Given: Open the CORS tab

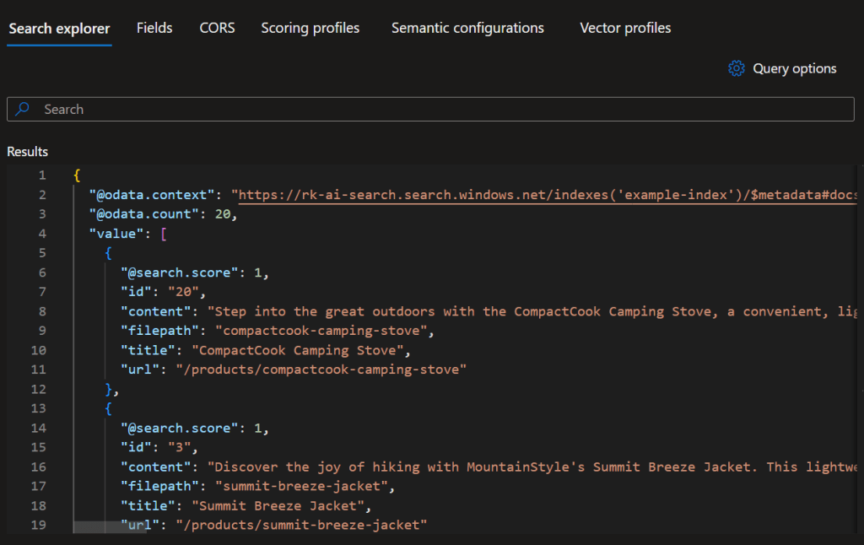Looking at the screenshot, I should click(x=217, y=28).
